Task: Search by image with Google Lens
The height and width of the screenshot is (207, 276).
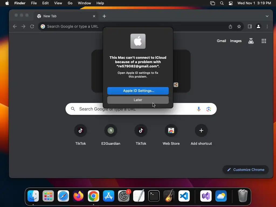Action: (209, 109)
